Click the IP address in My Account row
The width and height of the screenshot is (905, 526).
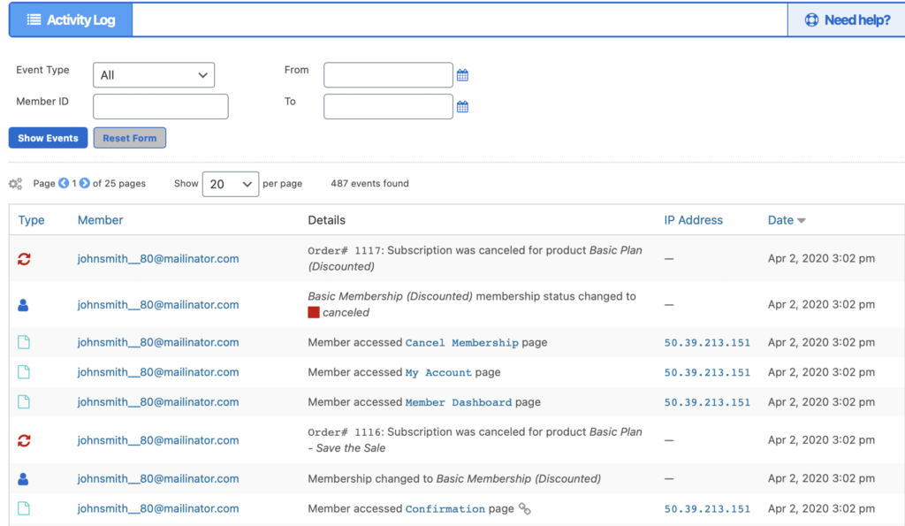tap(707, 373)
